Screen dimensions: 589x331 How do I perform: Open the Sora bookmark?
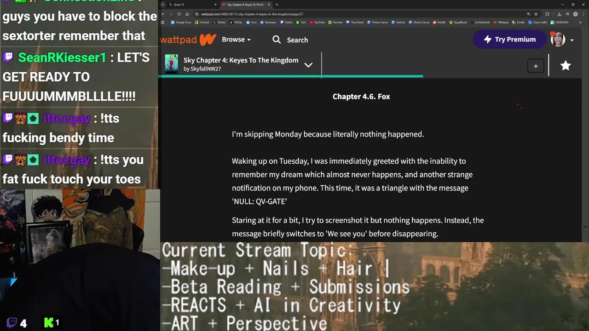point(251,23)
